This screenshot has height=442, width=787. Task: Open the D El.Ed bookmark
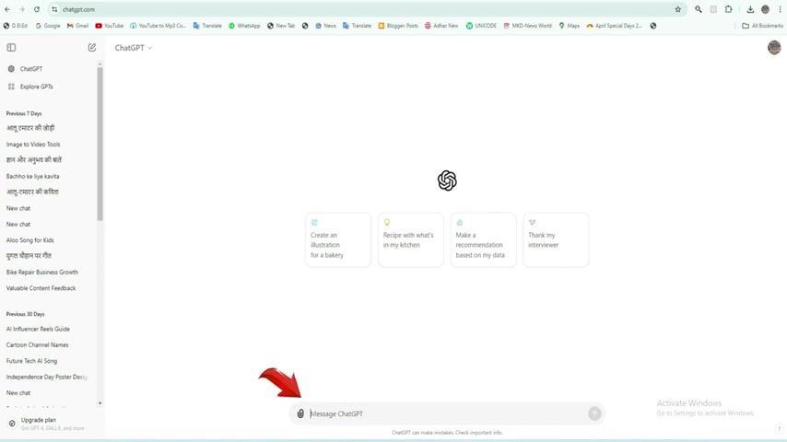click(x=16, y=26)
